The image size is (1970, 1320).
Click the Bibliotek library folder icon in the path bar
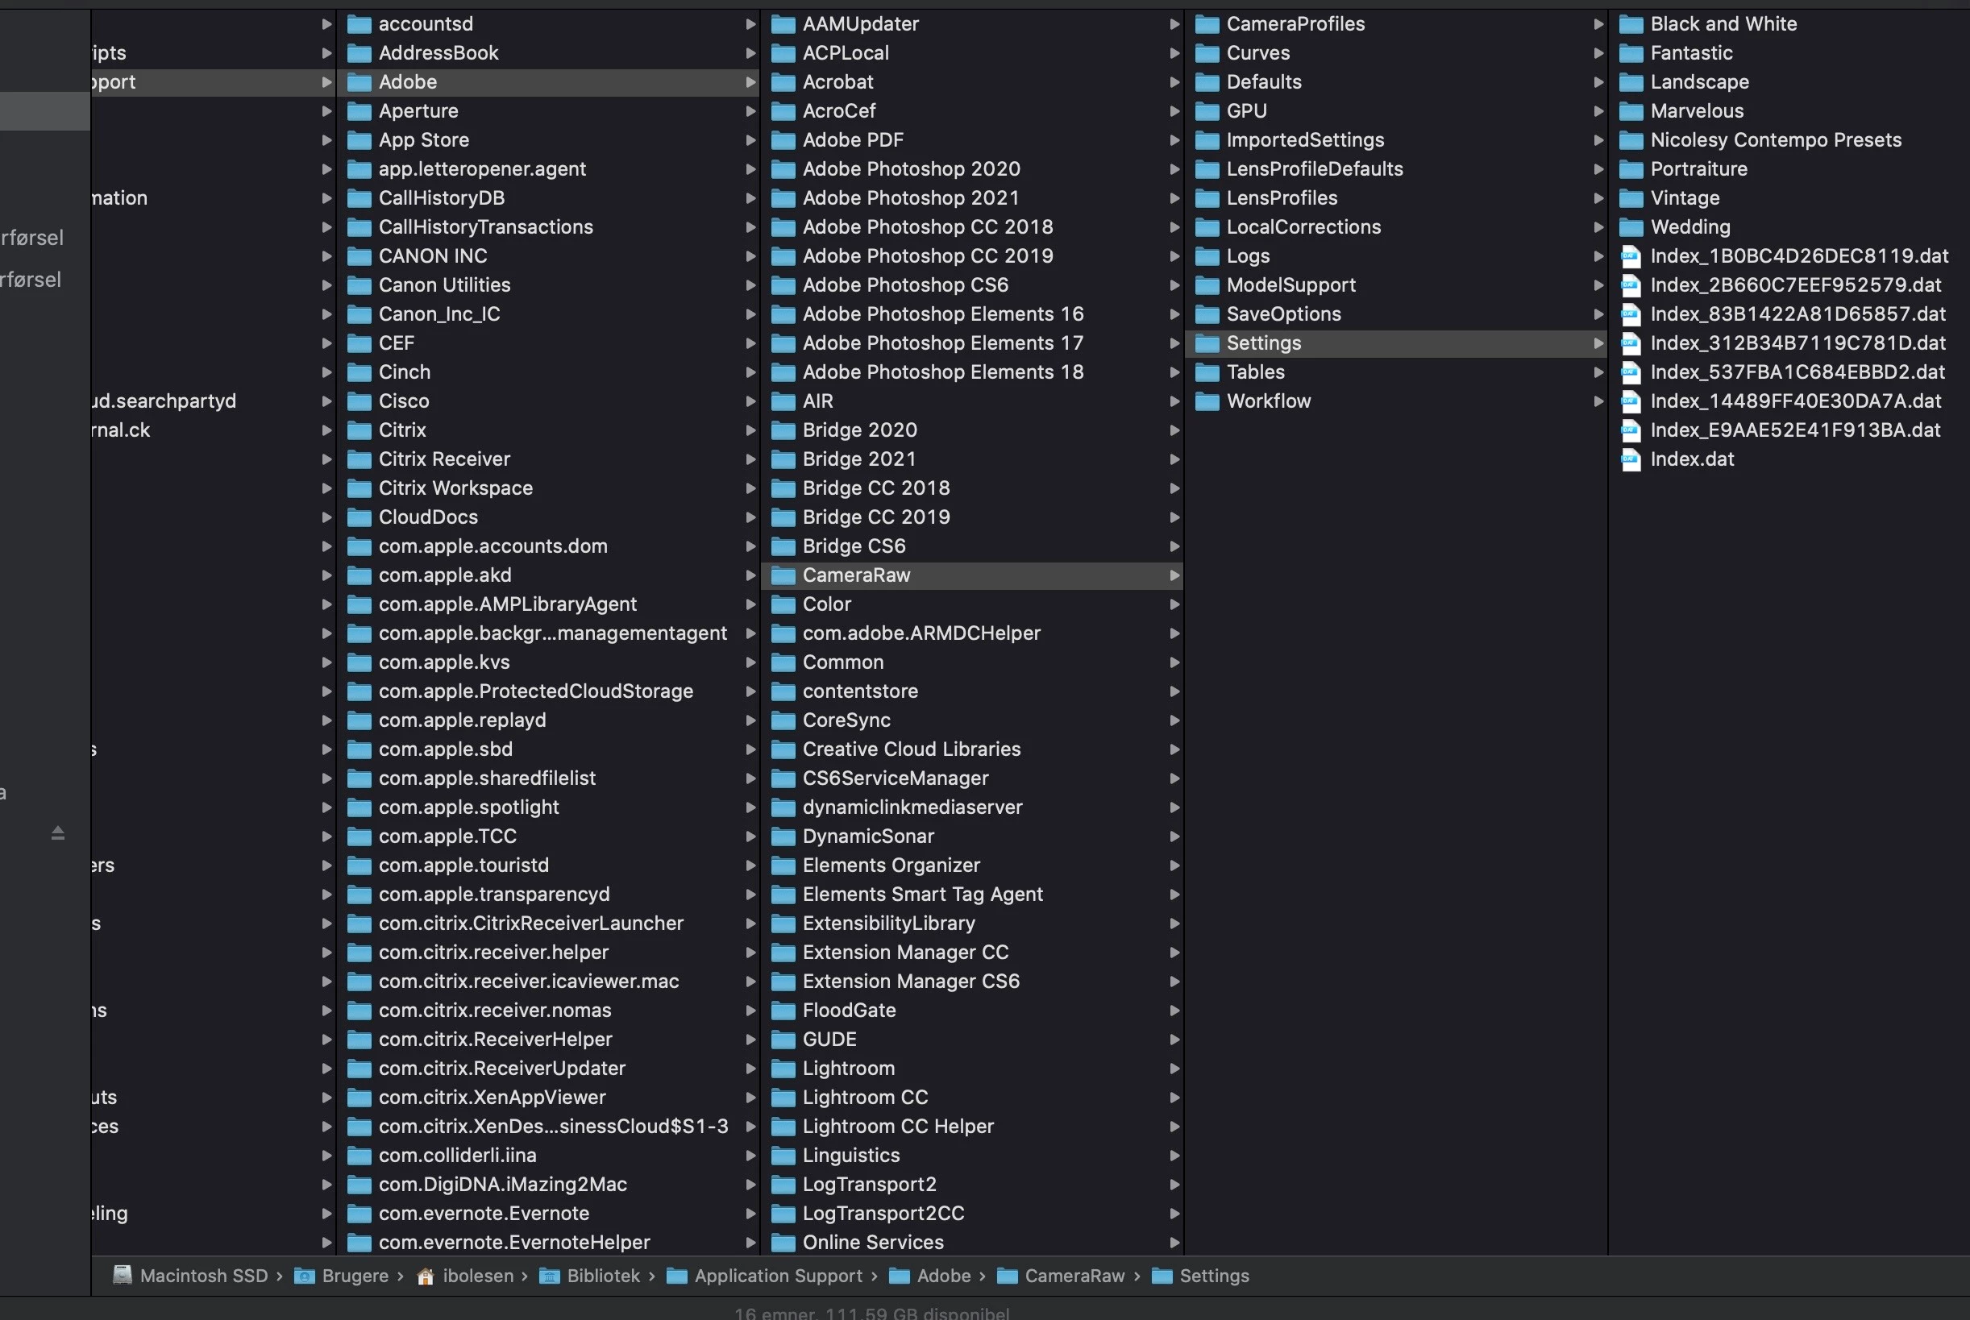[x=550, y=1276]
